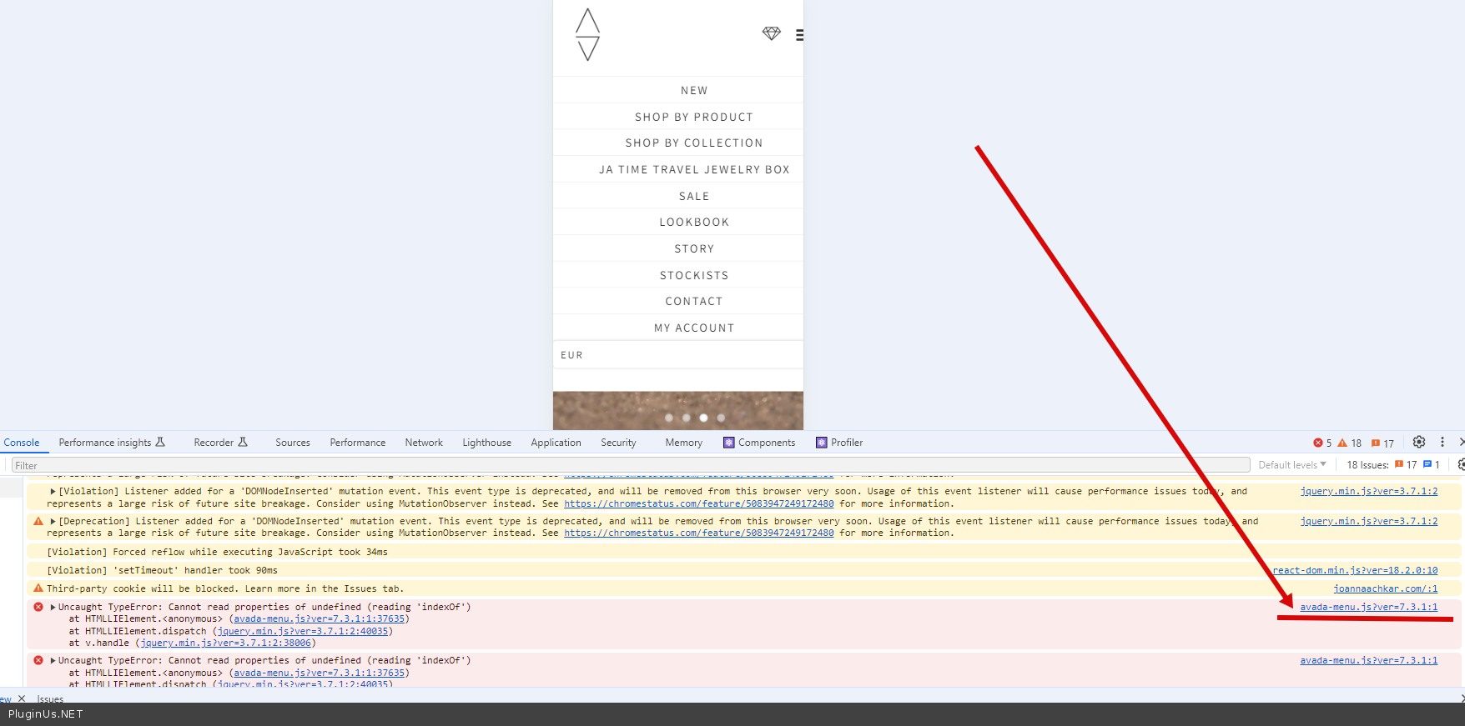Open DevTools settings gear icon
1465x726 pixels.
click(x=1418, y=443)
